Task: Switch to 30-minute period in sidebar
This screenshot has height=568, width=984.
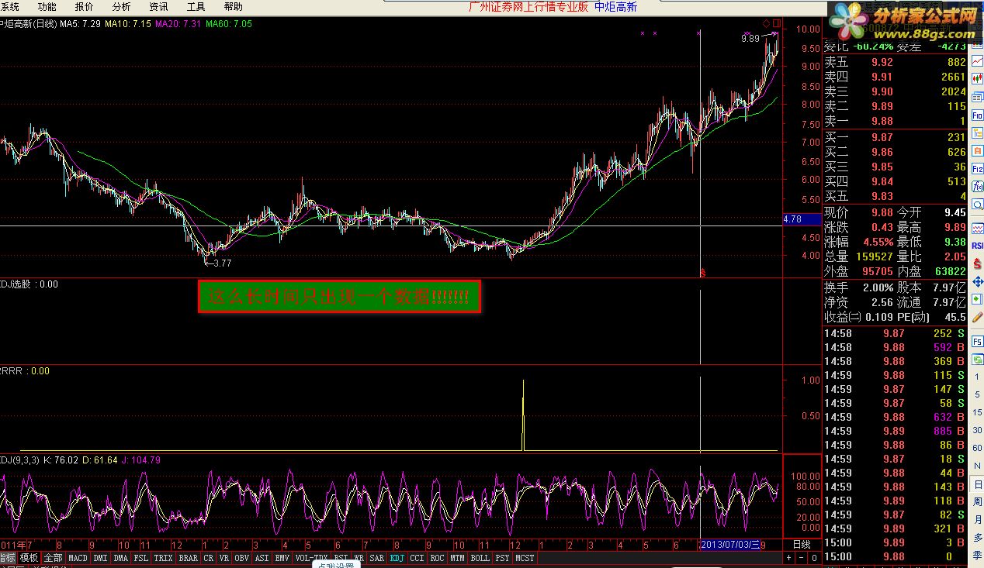Action: tap(976, 430)
